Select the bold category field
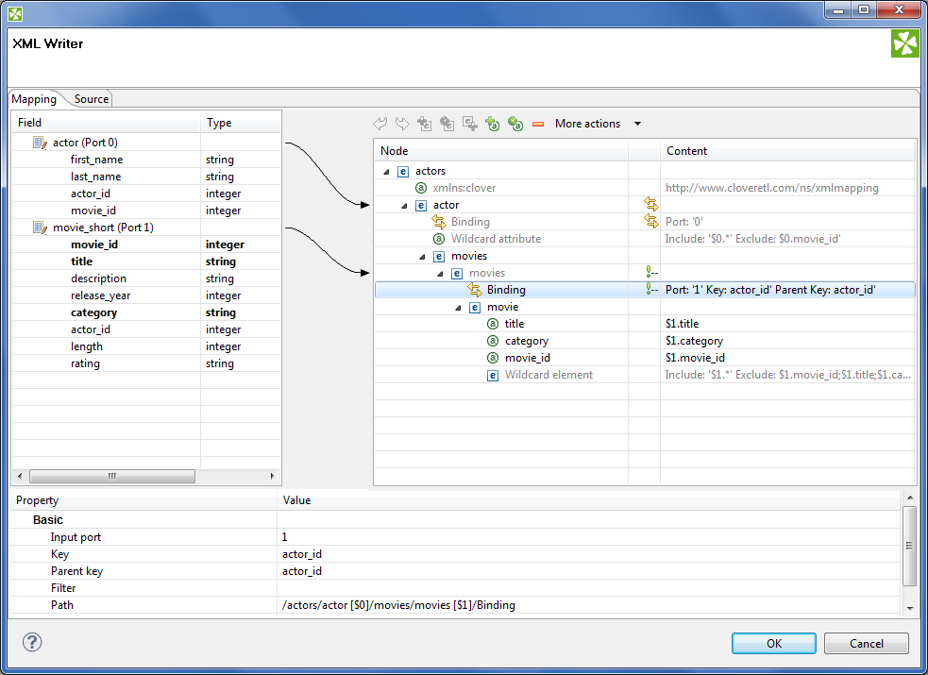Image resolution: width=928 pixels, height=675 pixels. click(93, 312)
